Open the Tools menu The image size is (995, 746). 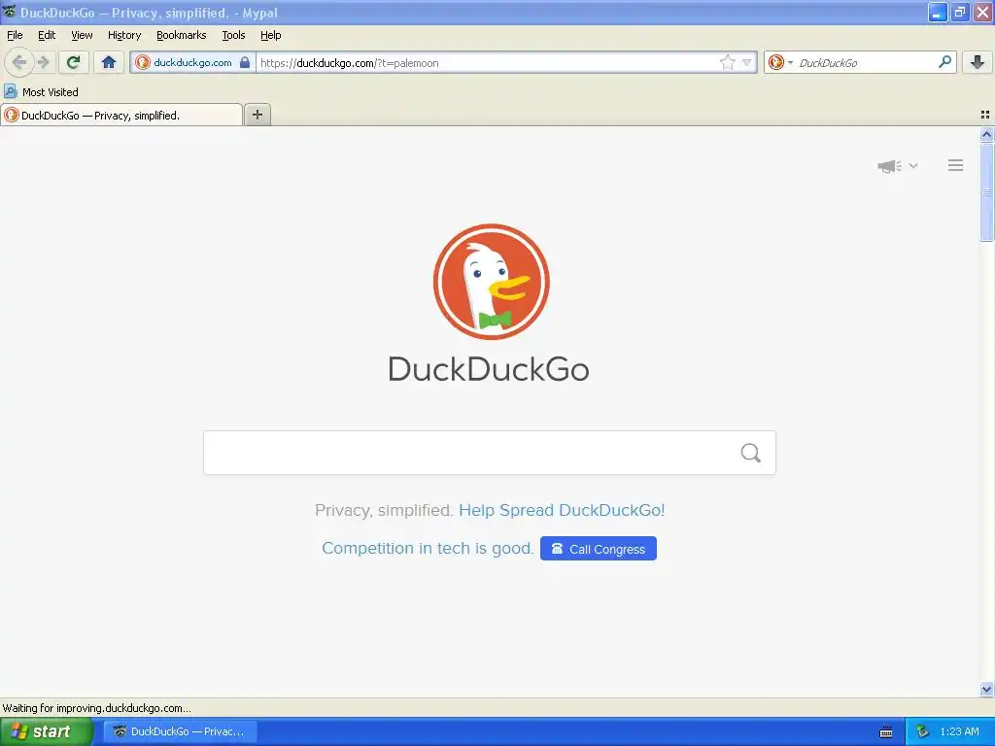233,35
